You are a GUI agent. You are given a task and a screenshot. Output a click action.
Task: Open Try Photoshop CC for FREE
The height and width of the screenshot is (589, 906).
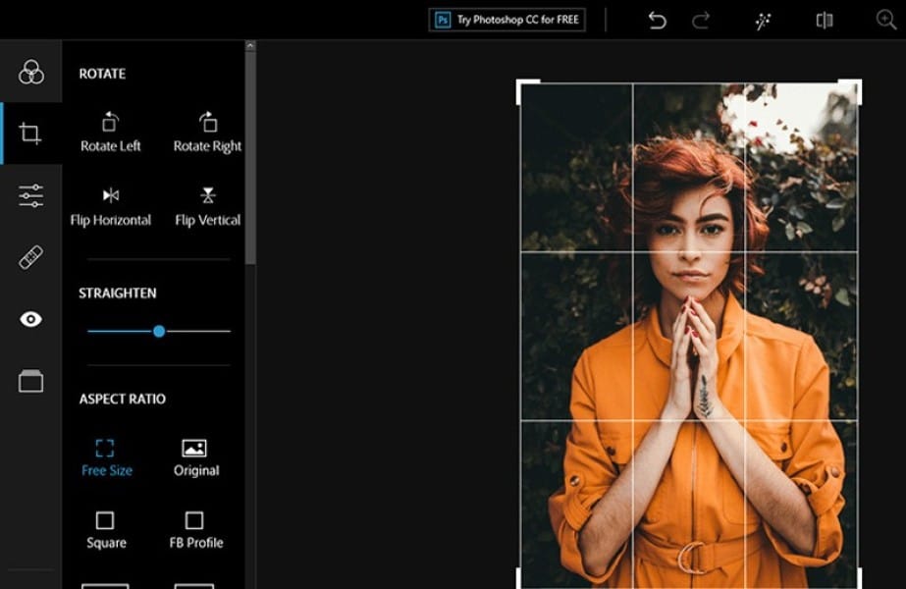[506, 19]
